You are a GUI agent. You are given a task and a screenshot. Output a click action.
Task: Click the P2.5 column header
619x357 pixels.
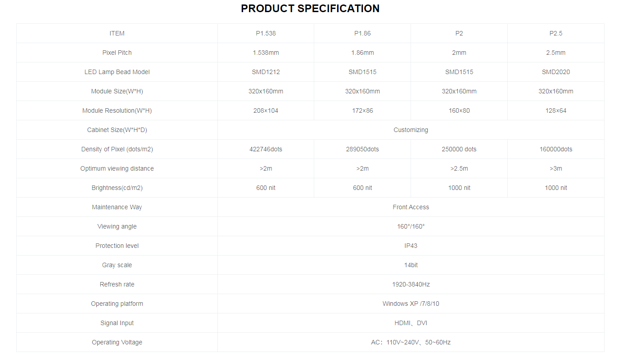(x=556, y=33)
